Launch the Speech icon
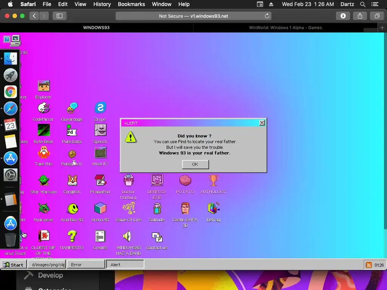The width and height of the screenshot is (387, 290). click(x=100, y=130)
